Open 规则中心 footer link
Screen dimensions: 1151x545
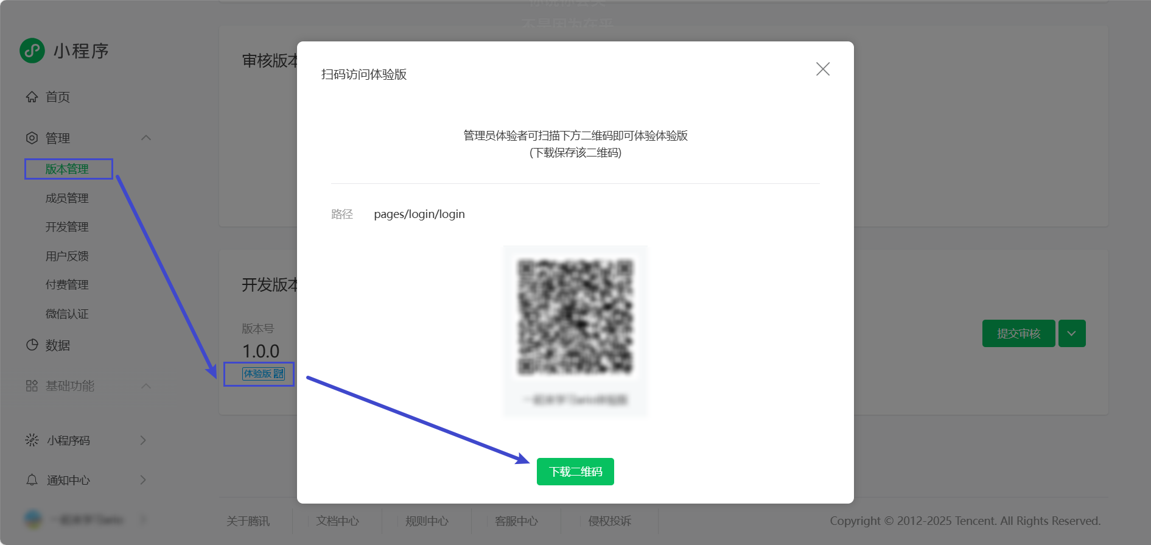click(427, 521)
